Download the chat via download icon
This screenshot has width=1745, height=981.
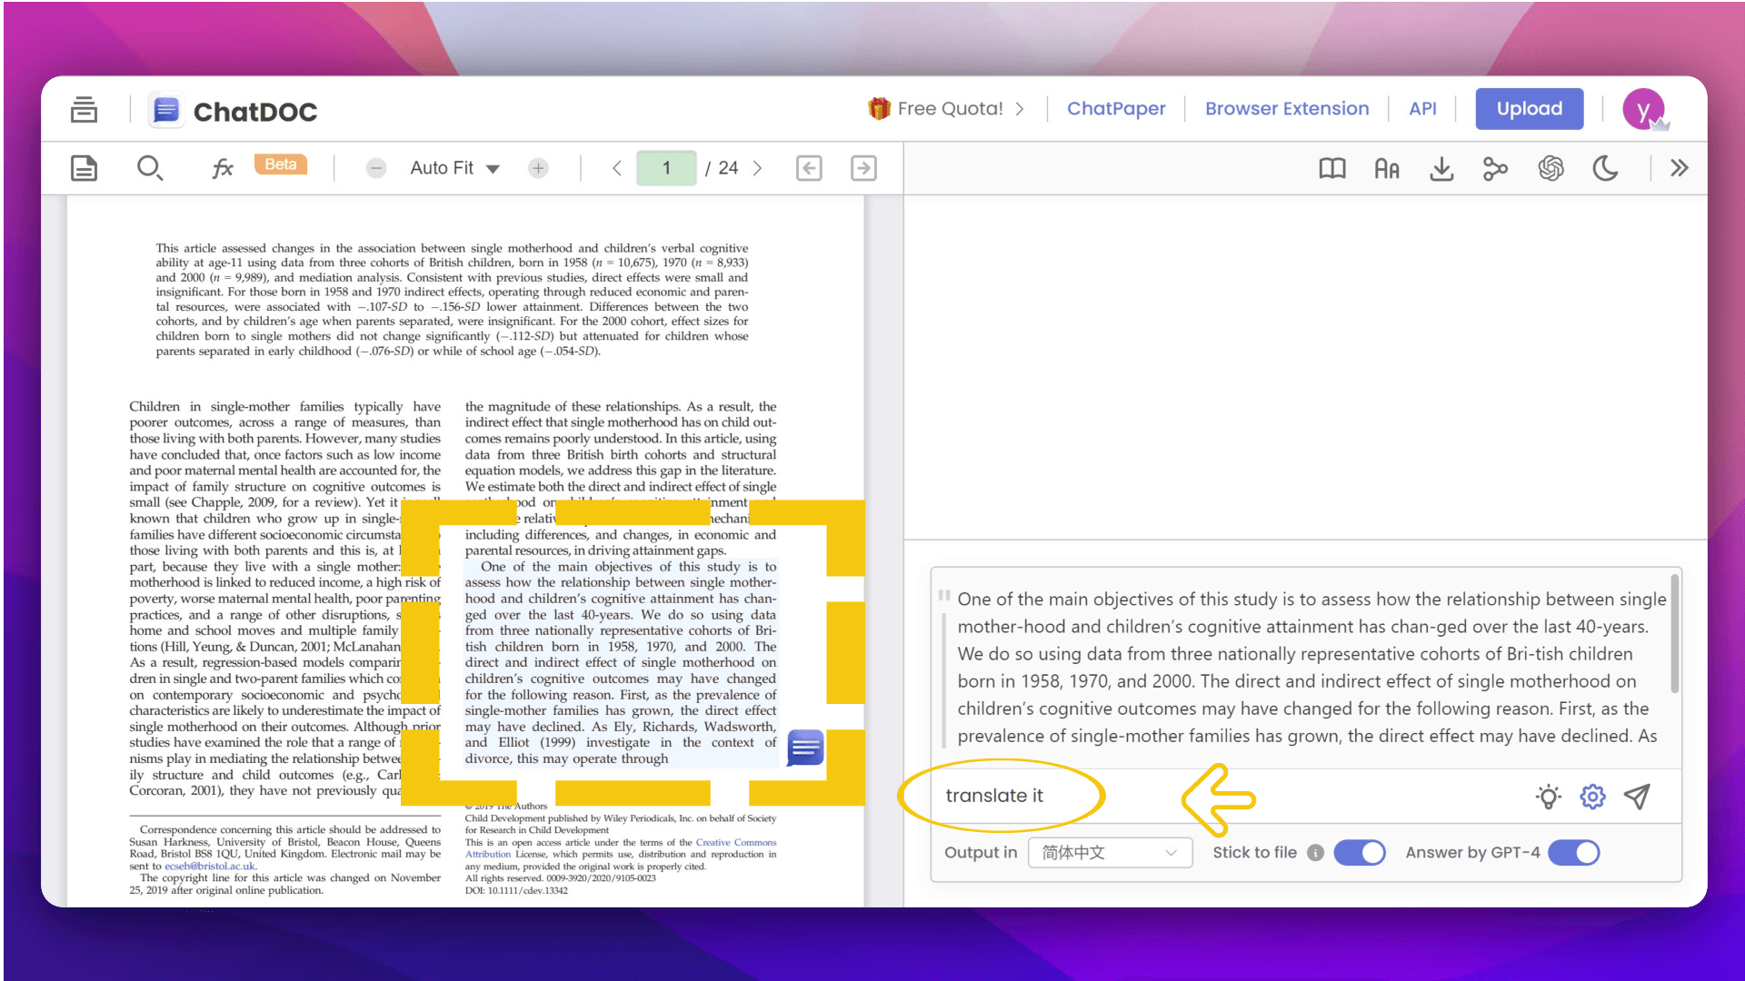pos(1441,168)
